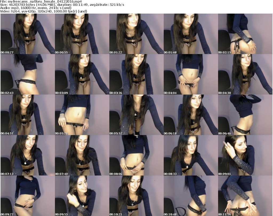Open the frame stamped 00:06:18
The height and width of the screenshot is (216, 273).
[x=191, y=115]
